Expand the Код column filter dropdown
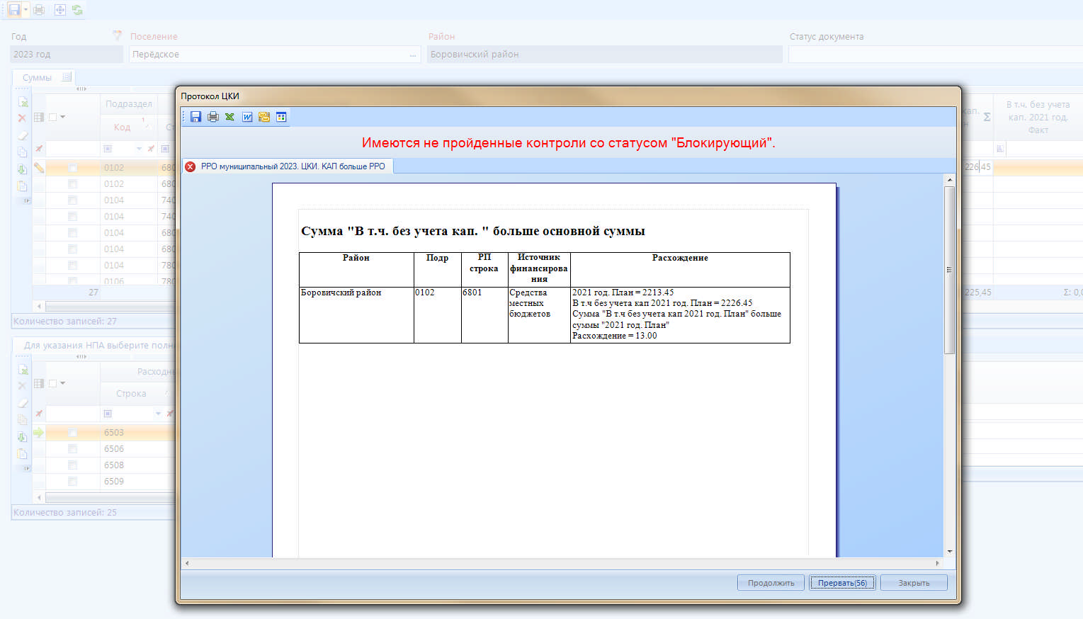This screenshot has height=619, width=1083. [139, 149]
